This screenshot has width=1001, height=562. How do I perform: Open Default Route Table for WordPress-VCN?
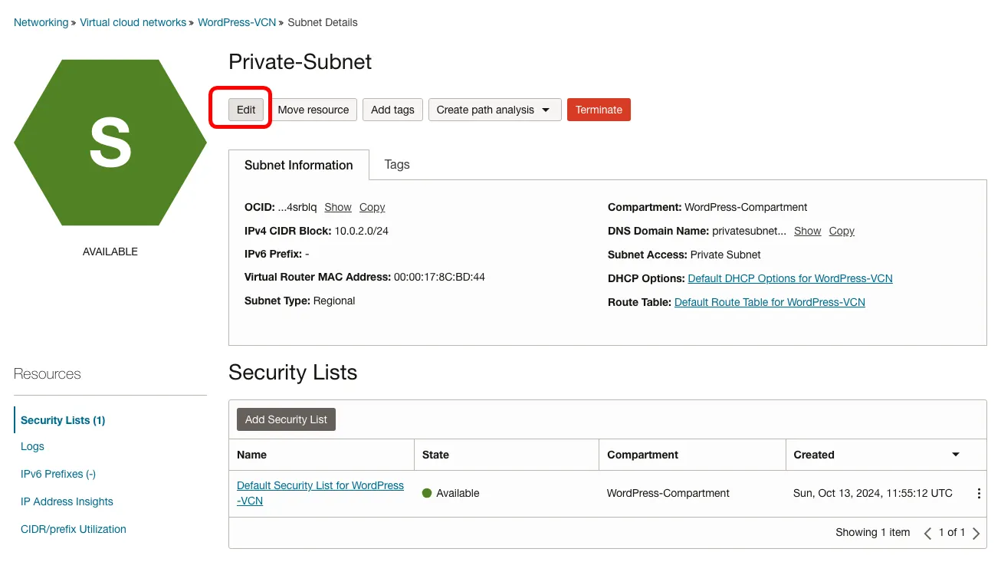coord(770,302)
